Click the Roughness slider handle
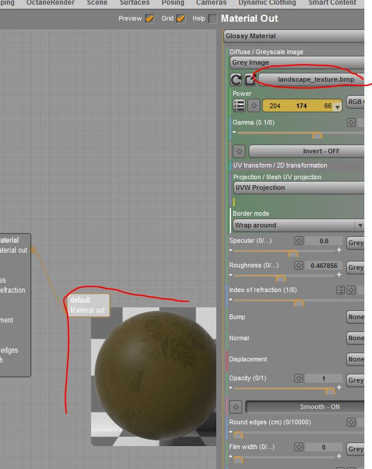Screen dimensions: 372x469 (280, 278)
